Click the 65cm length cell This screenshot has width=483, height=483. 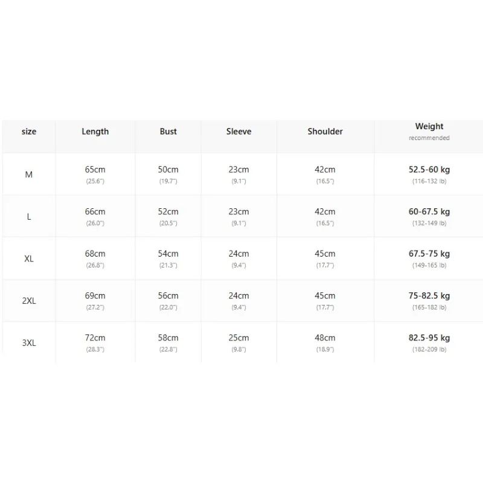point(95,174)
